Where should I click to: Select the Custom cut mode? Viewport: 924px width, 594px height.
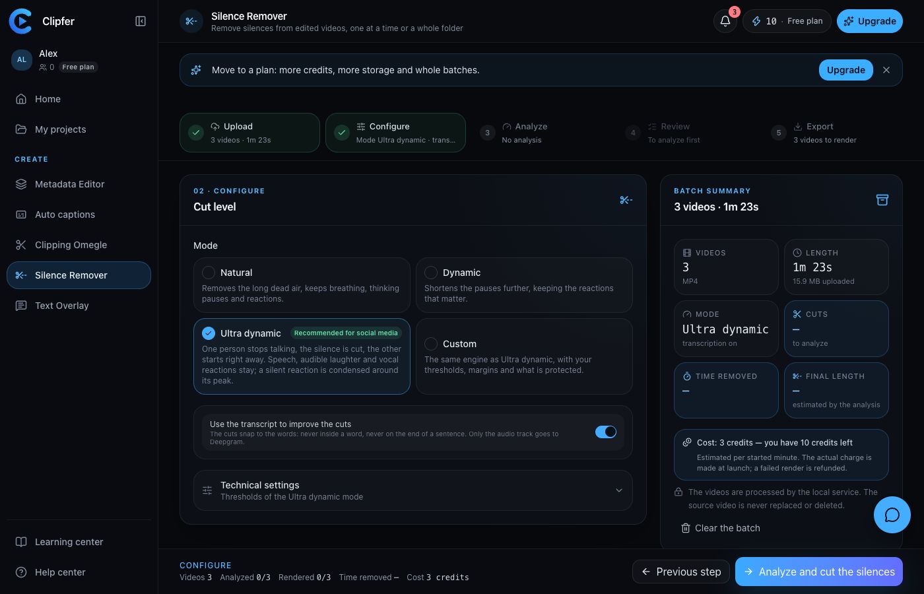(x=524, y=356)
